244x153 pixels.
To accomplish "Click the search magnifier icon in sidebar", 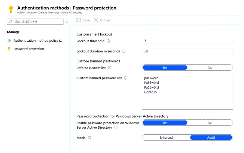I will click(11, 22).
